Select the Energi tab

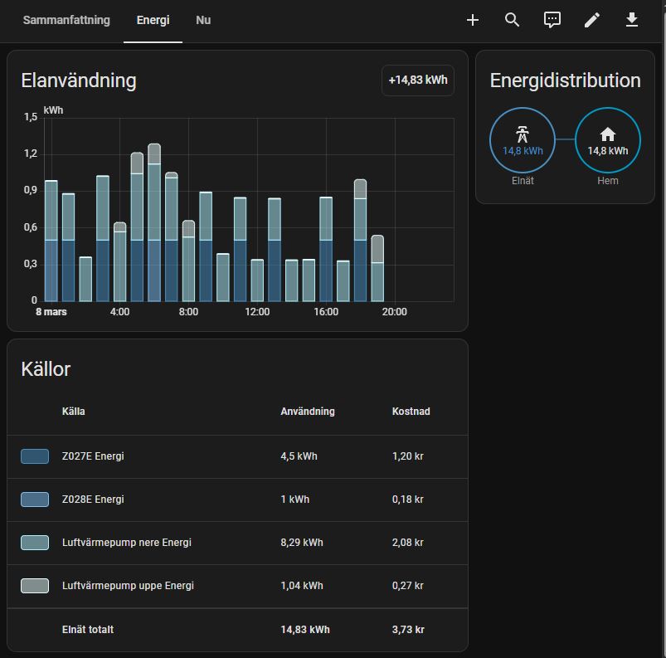(153, 20)
